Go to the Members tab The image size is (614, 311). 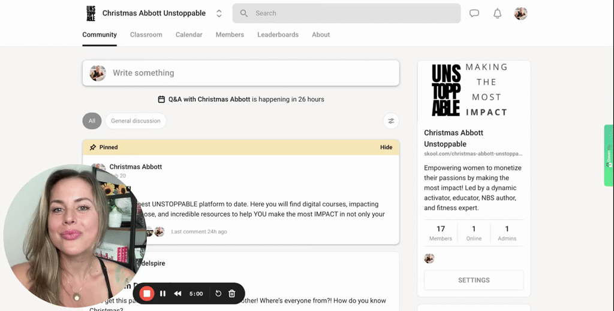[x=230, y=35]
